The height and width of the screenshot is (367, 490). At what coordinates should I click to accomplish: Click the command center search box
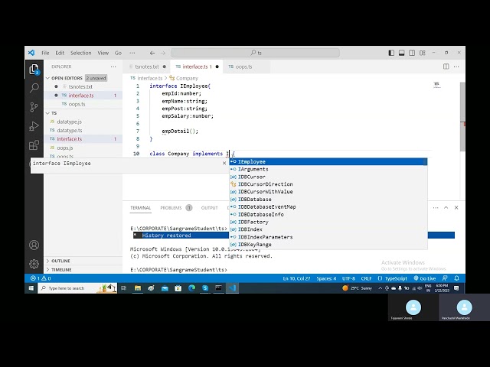tap(255, 53)
